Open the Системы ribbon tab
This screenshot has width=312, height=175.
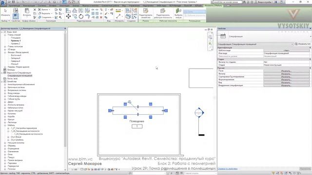[x=41, y=5]
